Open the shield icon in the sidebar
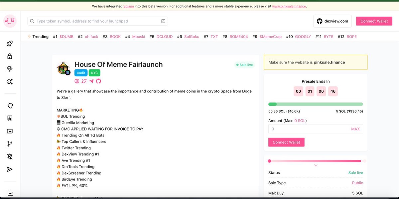This screenshot has height=199, width=399. [10, 106]
